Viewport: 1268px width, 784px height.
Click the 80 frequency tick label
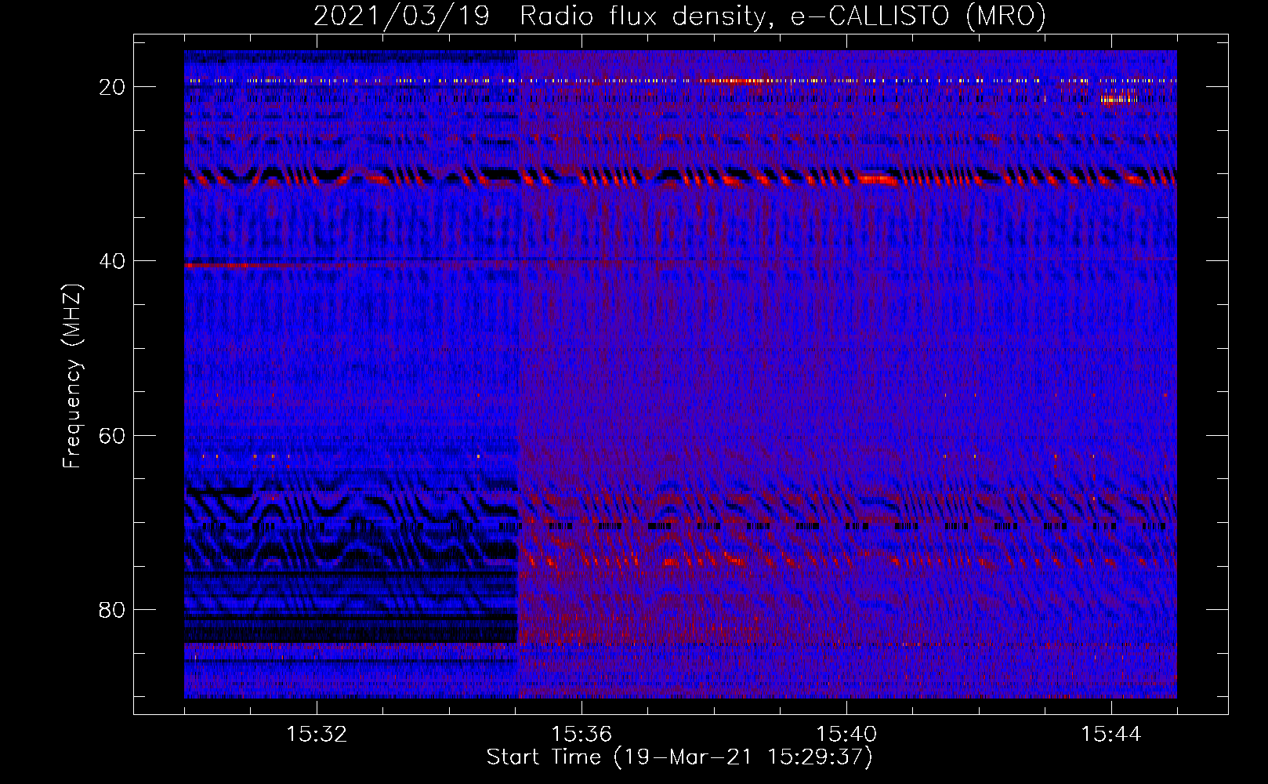tap(112, 610)
